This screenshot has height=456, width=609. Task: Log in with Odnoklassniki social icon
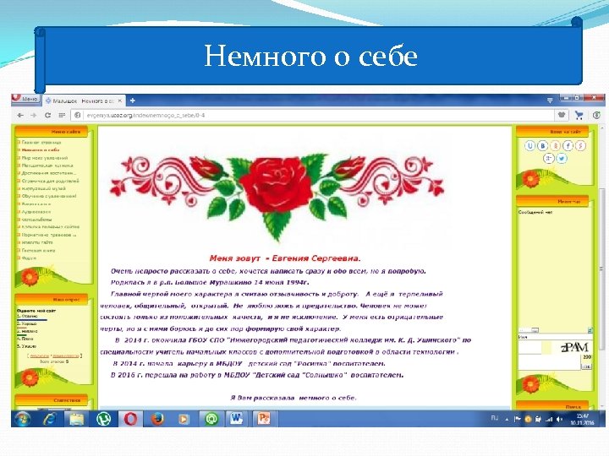[x=556, y=146]
